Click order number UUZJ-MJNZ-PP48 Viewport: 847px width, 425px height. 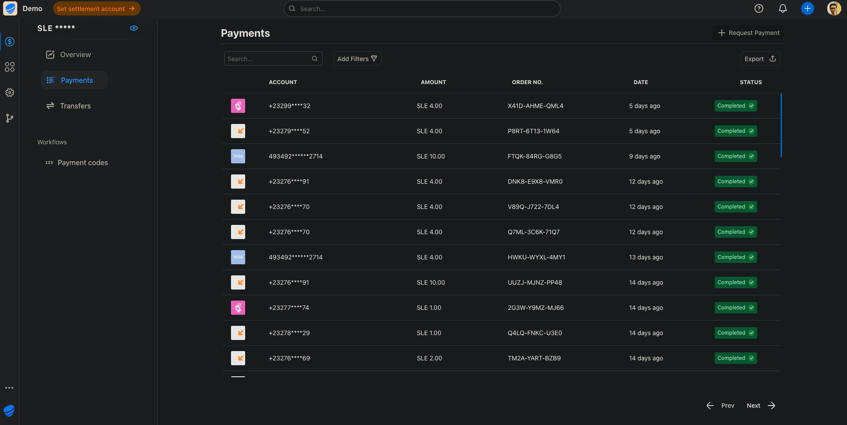(535, 282)
